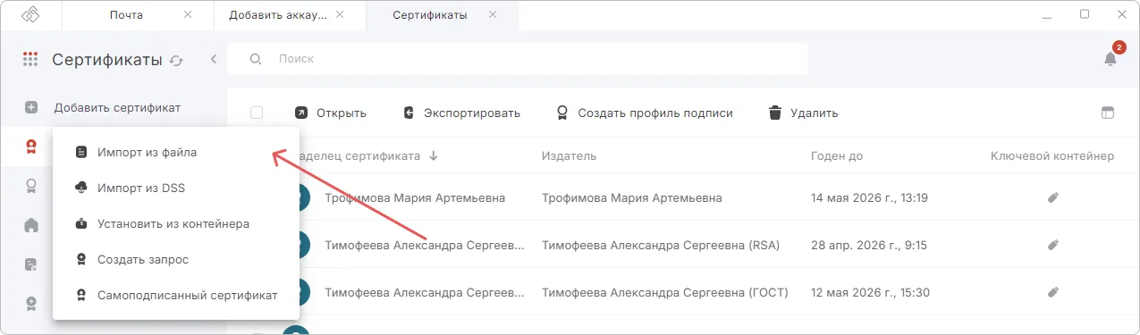Open red certificate sidebar icon
The height and width of the screenshot is (335, 1140).
(30, 147)
